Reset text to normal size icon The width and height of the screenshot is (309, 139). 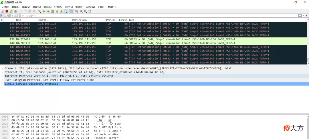85,11
